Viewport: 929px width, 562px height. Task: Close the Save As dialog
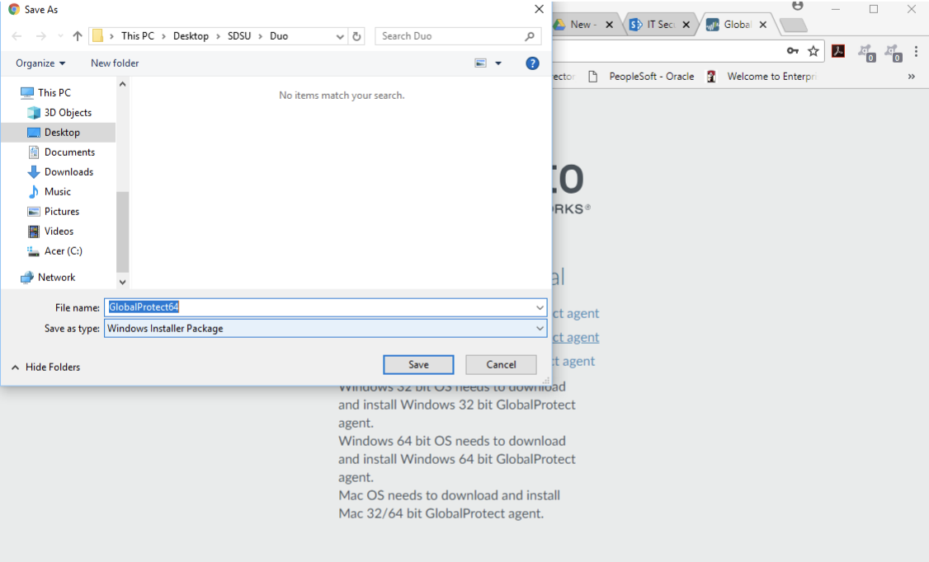point(539,9)
